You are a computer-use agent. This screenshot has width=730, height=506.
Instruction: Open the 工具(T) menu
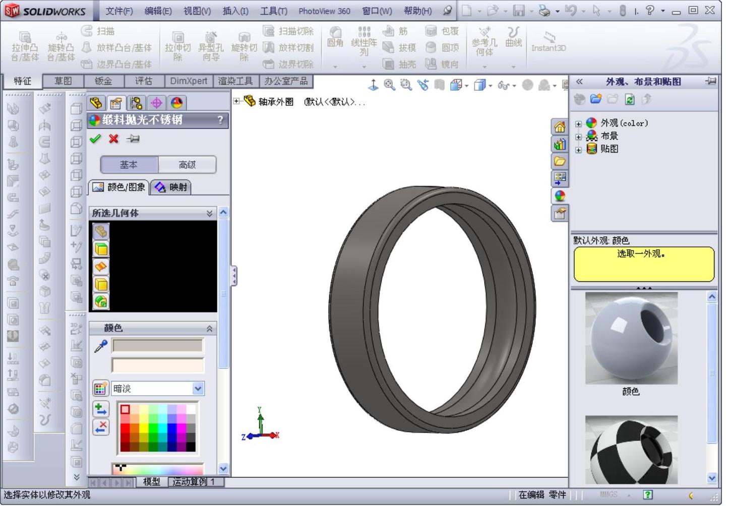[274, 11]
